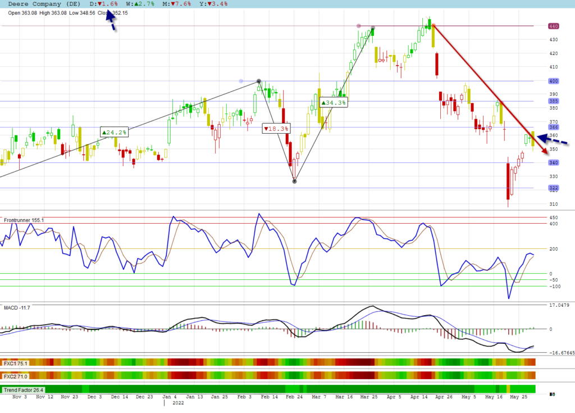Click the 34.3% gain measurement label
575x413 pixels.
click(334, 102)
